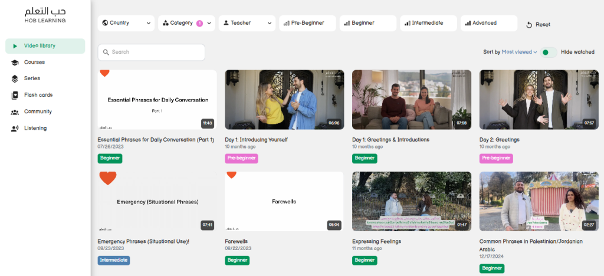Click the Community people icon
The height and width of the screenshot is (276, 604).
tap(15, 112)
